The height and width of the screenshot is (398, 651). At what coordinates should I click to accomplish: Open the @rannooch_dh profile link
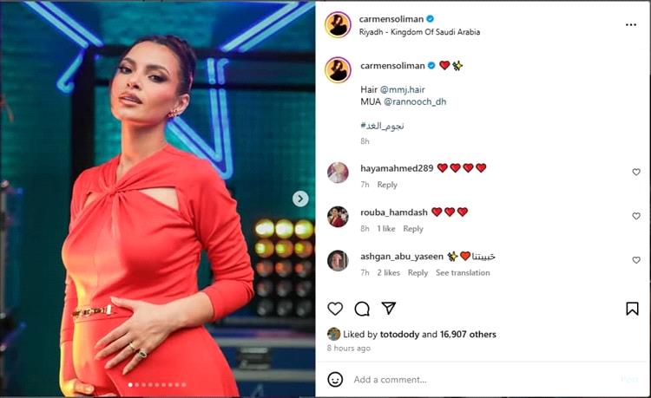click(x=415, y=101)
